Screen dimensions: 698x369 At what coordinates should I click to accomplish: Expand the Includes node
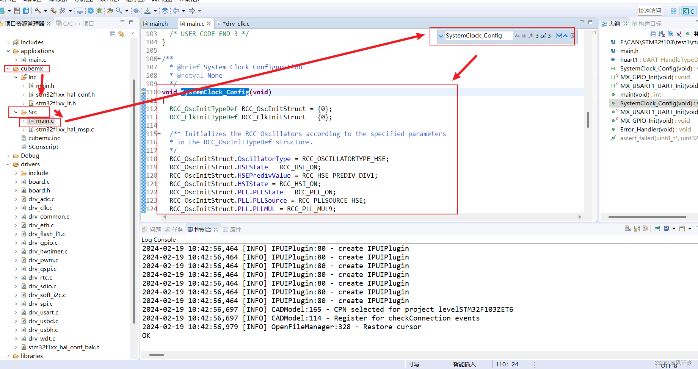click(x=8, y=42)
